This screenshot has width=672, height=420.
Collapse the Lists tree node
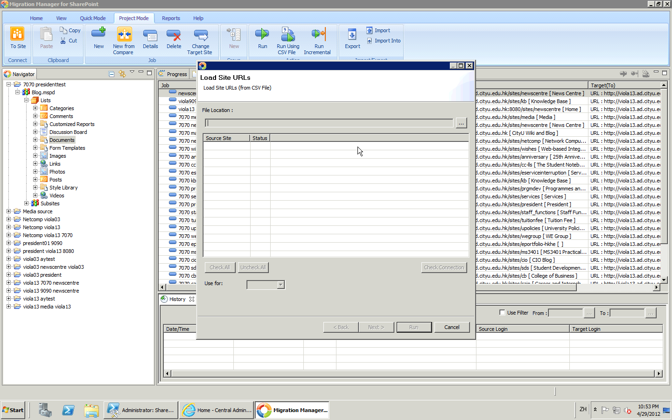click(27, 100)
